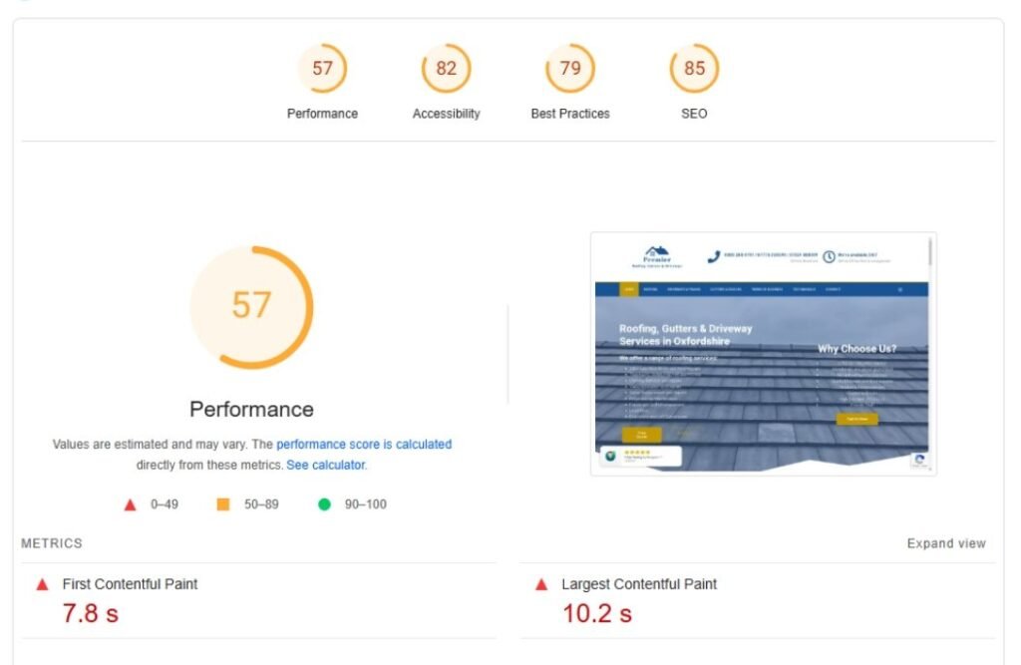1021x665 pixels.
Task: Click red triangle beside Largest Contentful Paint
Action: click(541, 585)
